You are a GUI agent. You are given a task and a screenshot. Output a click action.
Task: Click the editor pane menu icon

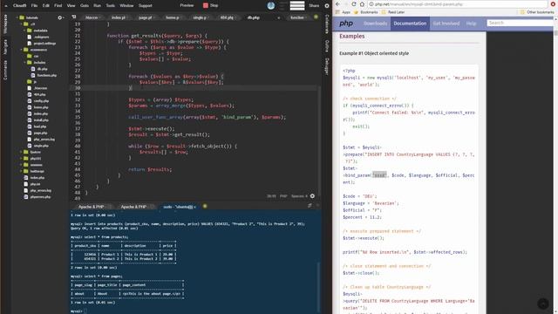(x=73, y=17)
